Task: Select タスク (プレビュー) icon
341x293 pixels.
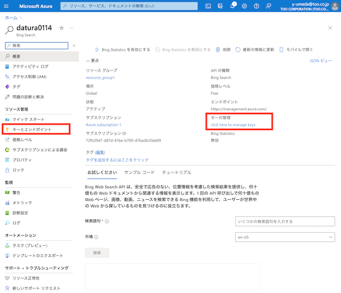Action: [7, 245]
